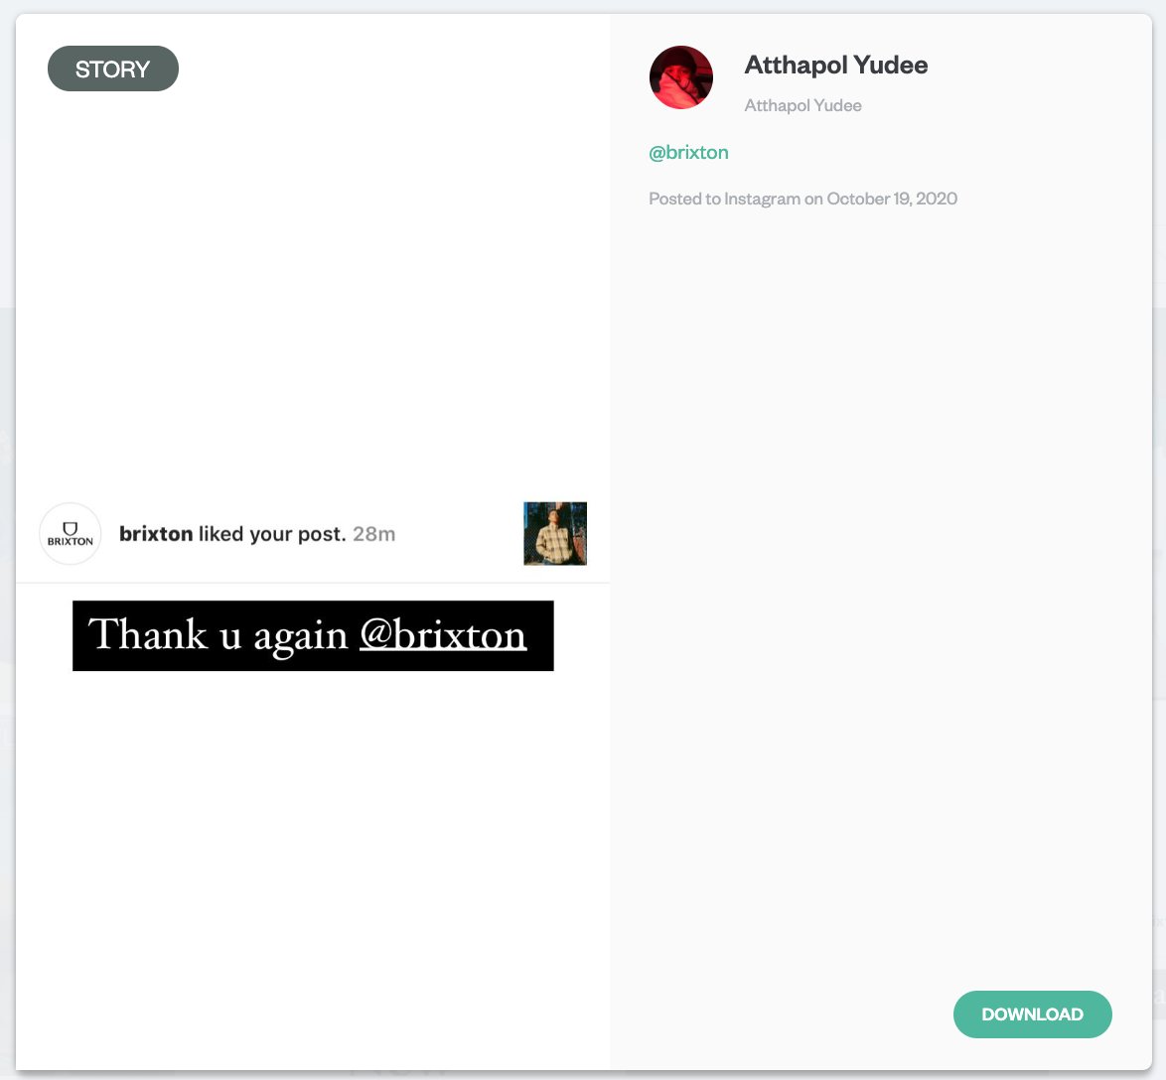Click the 28m timestamp
The height and width of the screenshot is (1080, 1166).
pos(375,533)
